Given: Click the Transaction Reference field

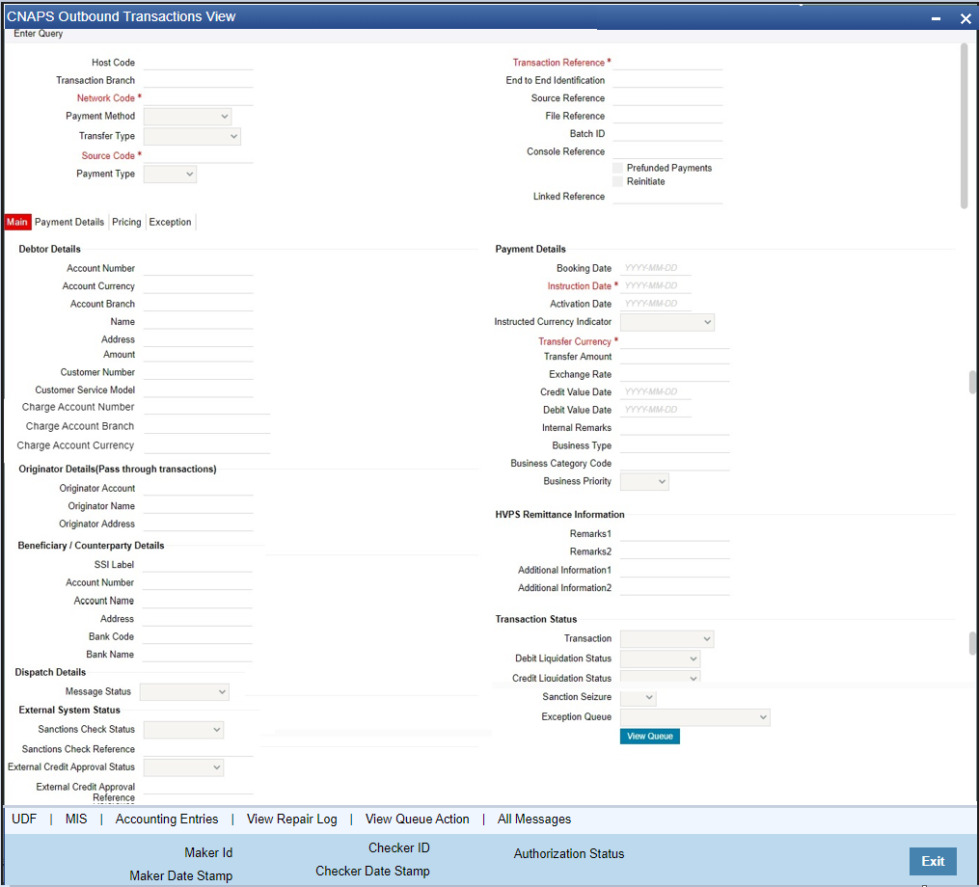Looking at the screenshot, I should tap(667, 63).
